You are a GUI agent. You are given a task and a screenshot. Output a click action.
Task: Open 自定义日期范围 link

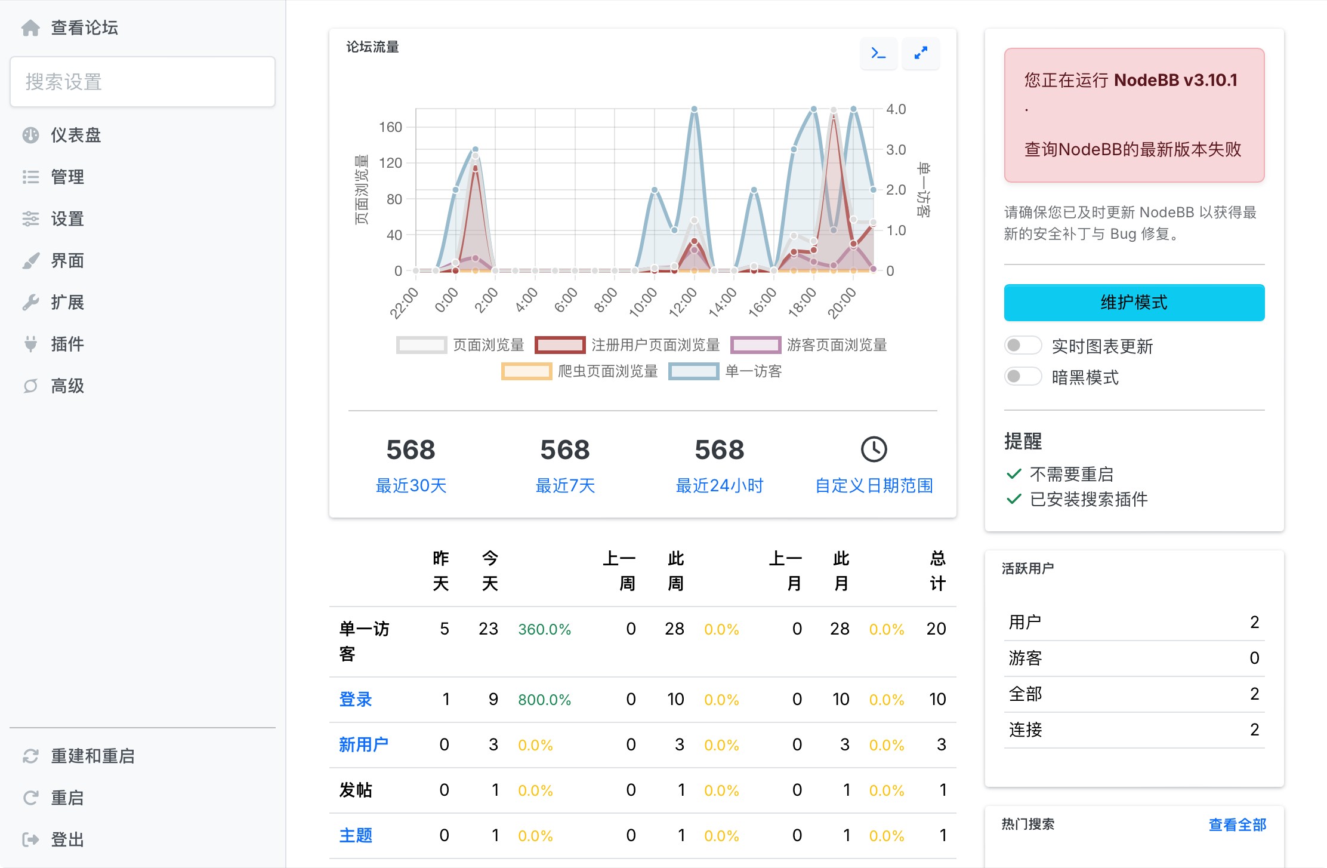[x=874, y=485]
